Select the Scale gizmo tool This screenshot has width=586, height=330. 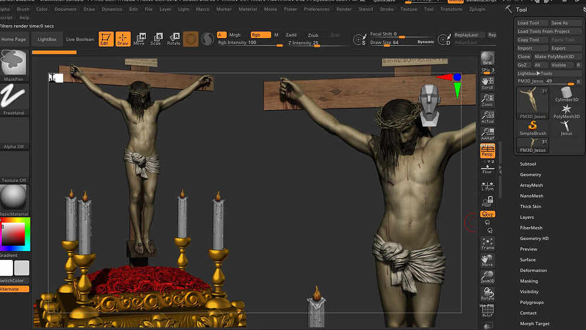pos(156,39)
